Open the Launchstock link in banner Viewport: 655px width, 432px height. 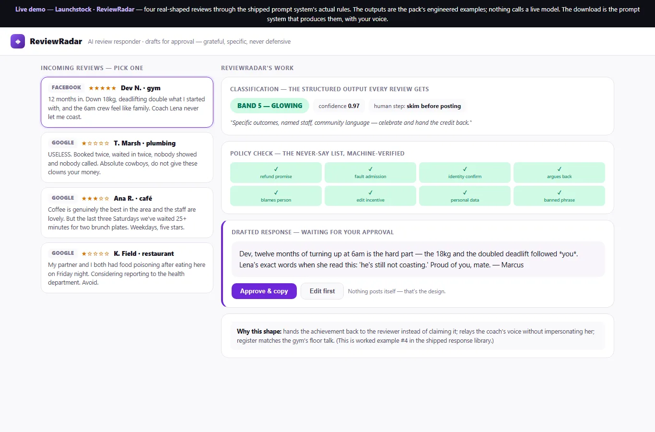point(73,9)
